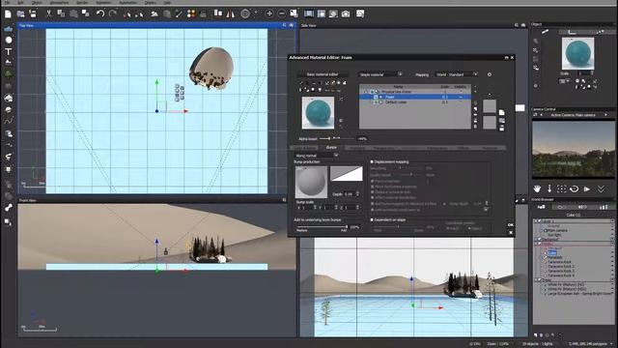Click the double-chevron camera options icon
Image resolution: width=618 pixels, height=348 pixels.
(601, 189)
